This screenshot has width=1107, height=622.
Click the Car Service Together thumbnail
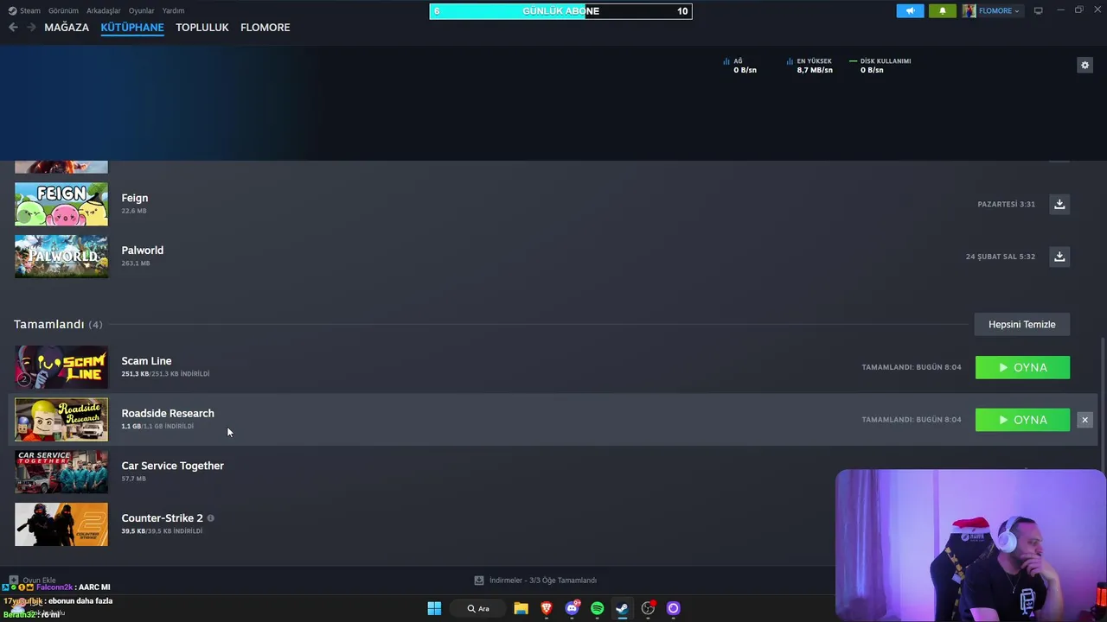[61, 472]
